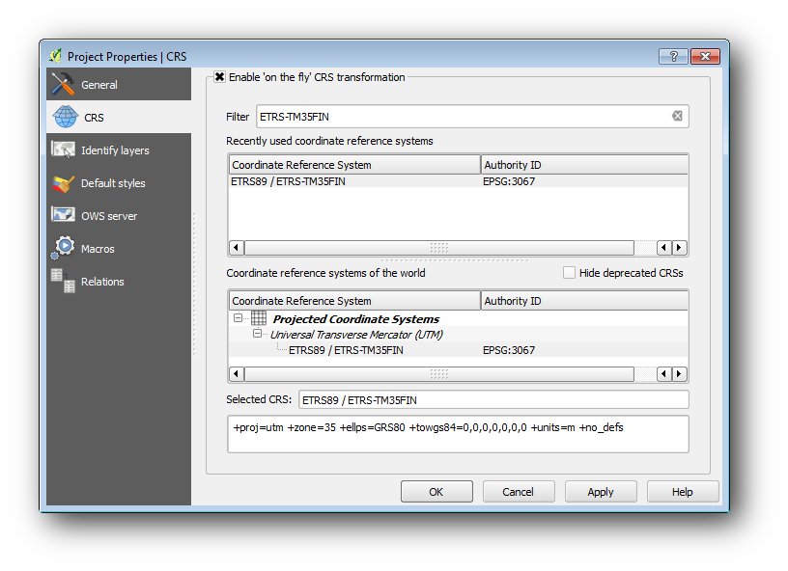Click the Default styles brush icon
Viewport: 788px width, 571px height.
tap(64, 183)
